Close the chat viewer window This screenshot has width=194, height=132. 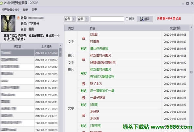pyautogui.click(x=192, y=3)
